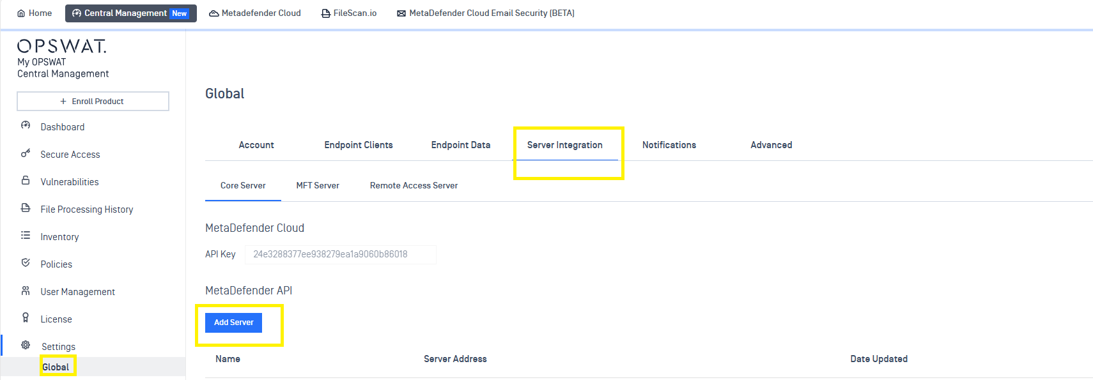Open Metadefender Cloud in top navigation
The height and width of the screenshot is (380, 1093).
255,13
